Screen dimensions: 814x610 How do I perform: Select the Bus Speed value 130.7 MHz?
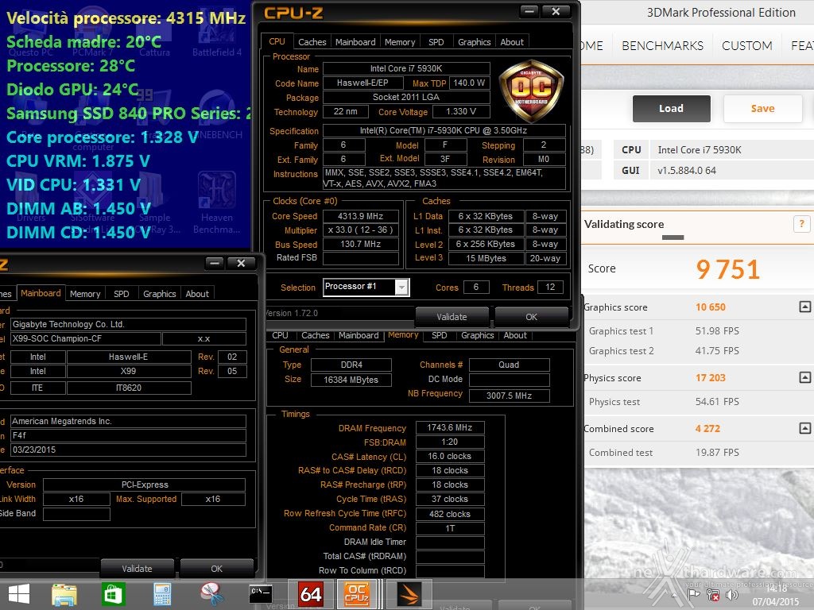point(360,245)
